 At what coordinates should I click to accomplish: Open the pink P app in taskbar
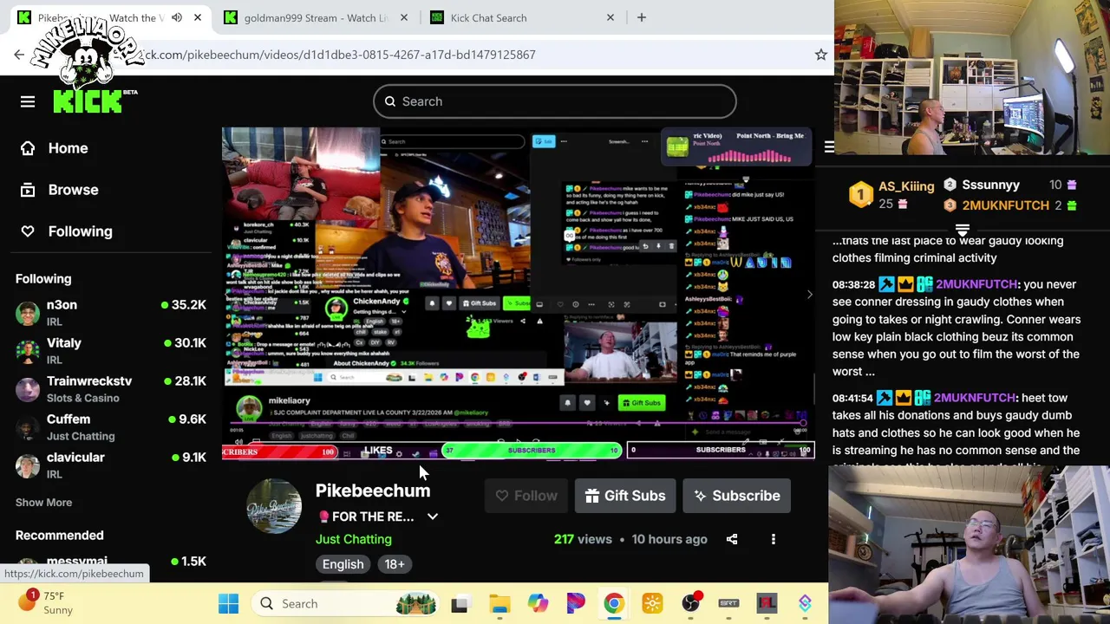(x=576, y=603)
